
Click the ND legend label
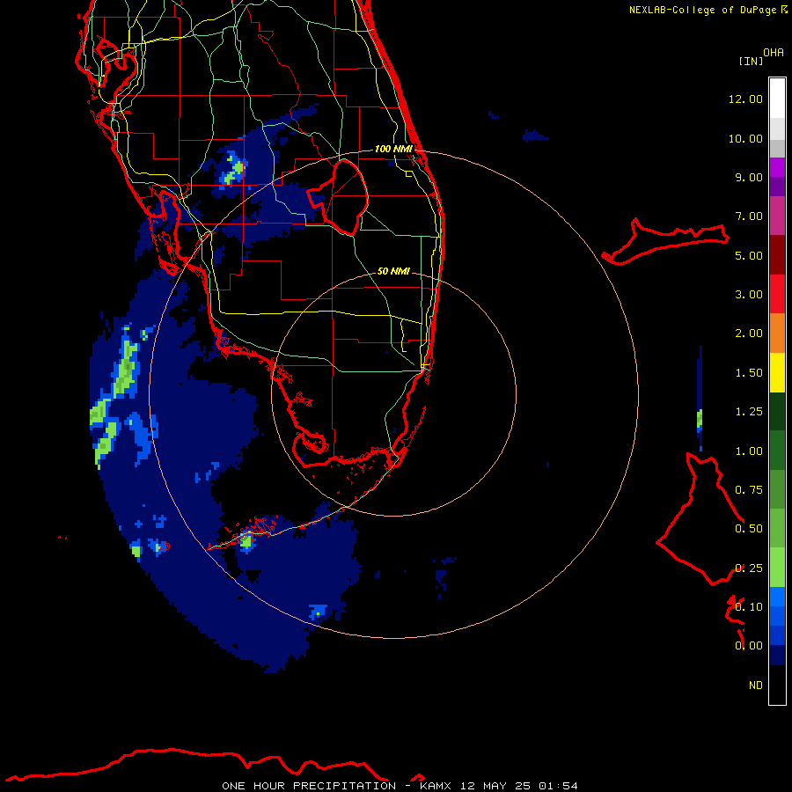click(x=756, y=686)
